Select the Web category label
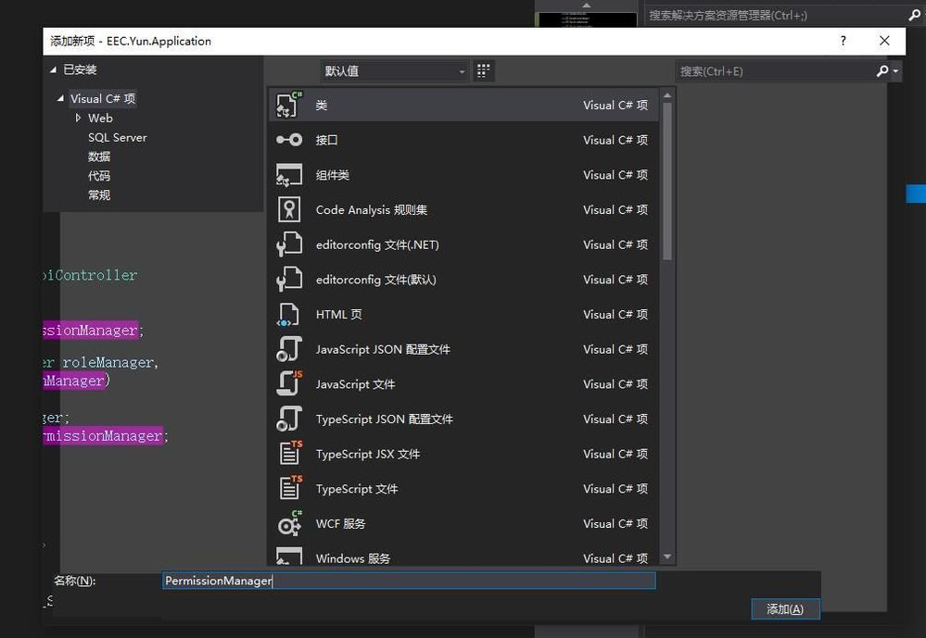Image resolution: width=926 pixels, height=638 pixels. click(100, 118)
